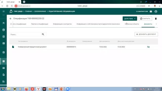Open the document file sidebar icon
Viewport: 162px width, 91px height.
(4, 75)
